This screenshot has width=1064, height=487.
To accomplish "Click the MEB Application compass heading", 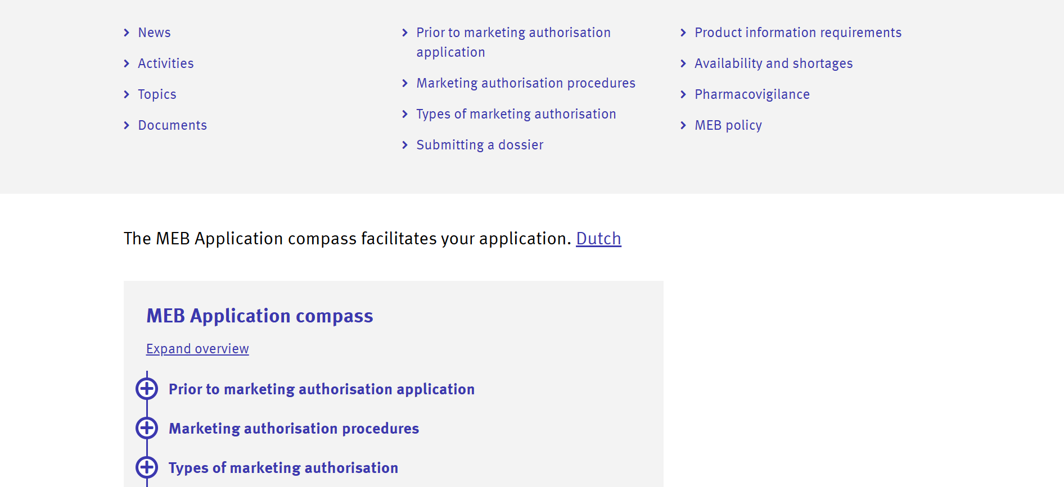I will 259,316.
